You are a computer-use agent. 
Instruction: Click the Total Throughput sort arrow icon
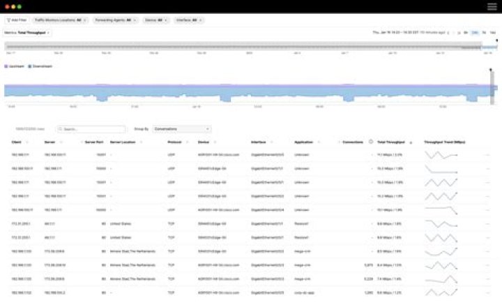tap(411, 142)
